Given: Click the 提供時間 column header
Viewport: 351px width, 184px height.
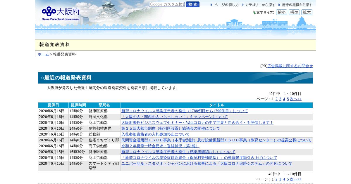Looking at the screenshot, I should click(78, 105).
